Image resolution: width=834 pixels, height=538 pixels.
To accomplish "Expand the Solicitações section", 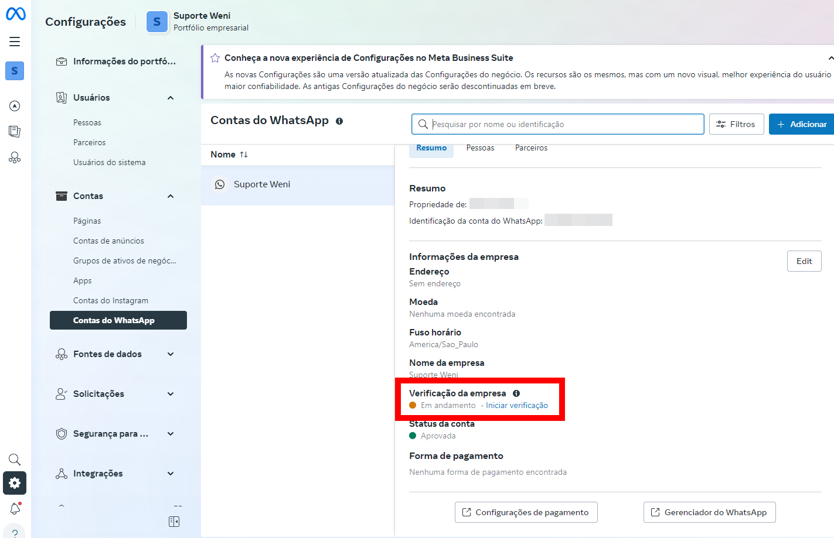I will 170,393.
